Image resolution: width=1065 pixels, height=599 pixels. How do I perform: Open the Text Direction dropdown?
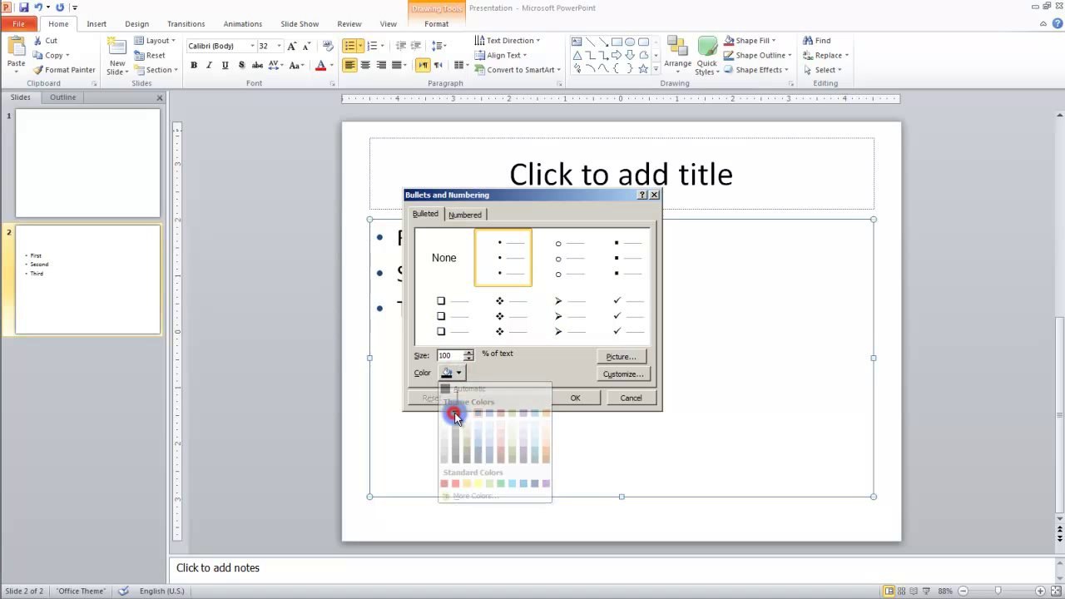click(507, 40)
